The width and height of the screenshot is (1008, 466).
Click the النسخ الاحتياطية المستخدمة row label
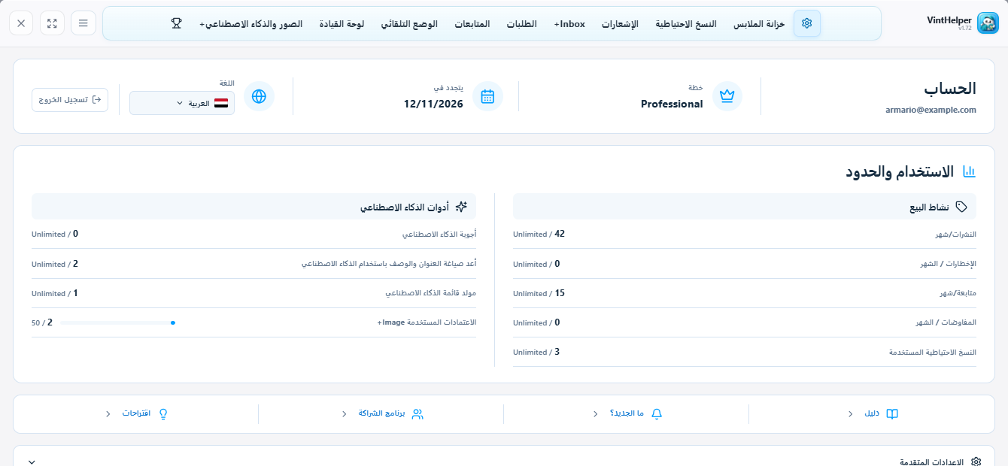tap(933, 352)
